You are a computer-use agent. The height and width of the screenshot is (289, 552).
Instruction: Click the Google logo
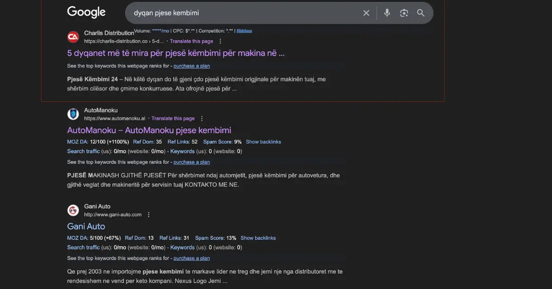click(86, 12)
